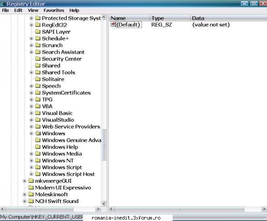The height and width of the screenshot is (221, 267).
Task: Select the Windows NT key label
Action: (58, 160)
